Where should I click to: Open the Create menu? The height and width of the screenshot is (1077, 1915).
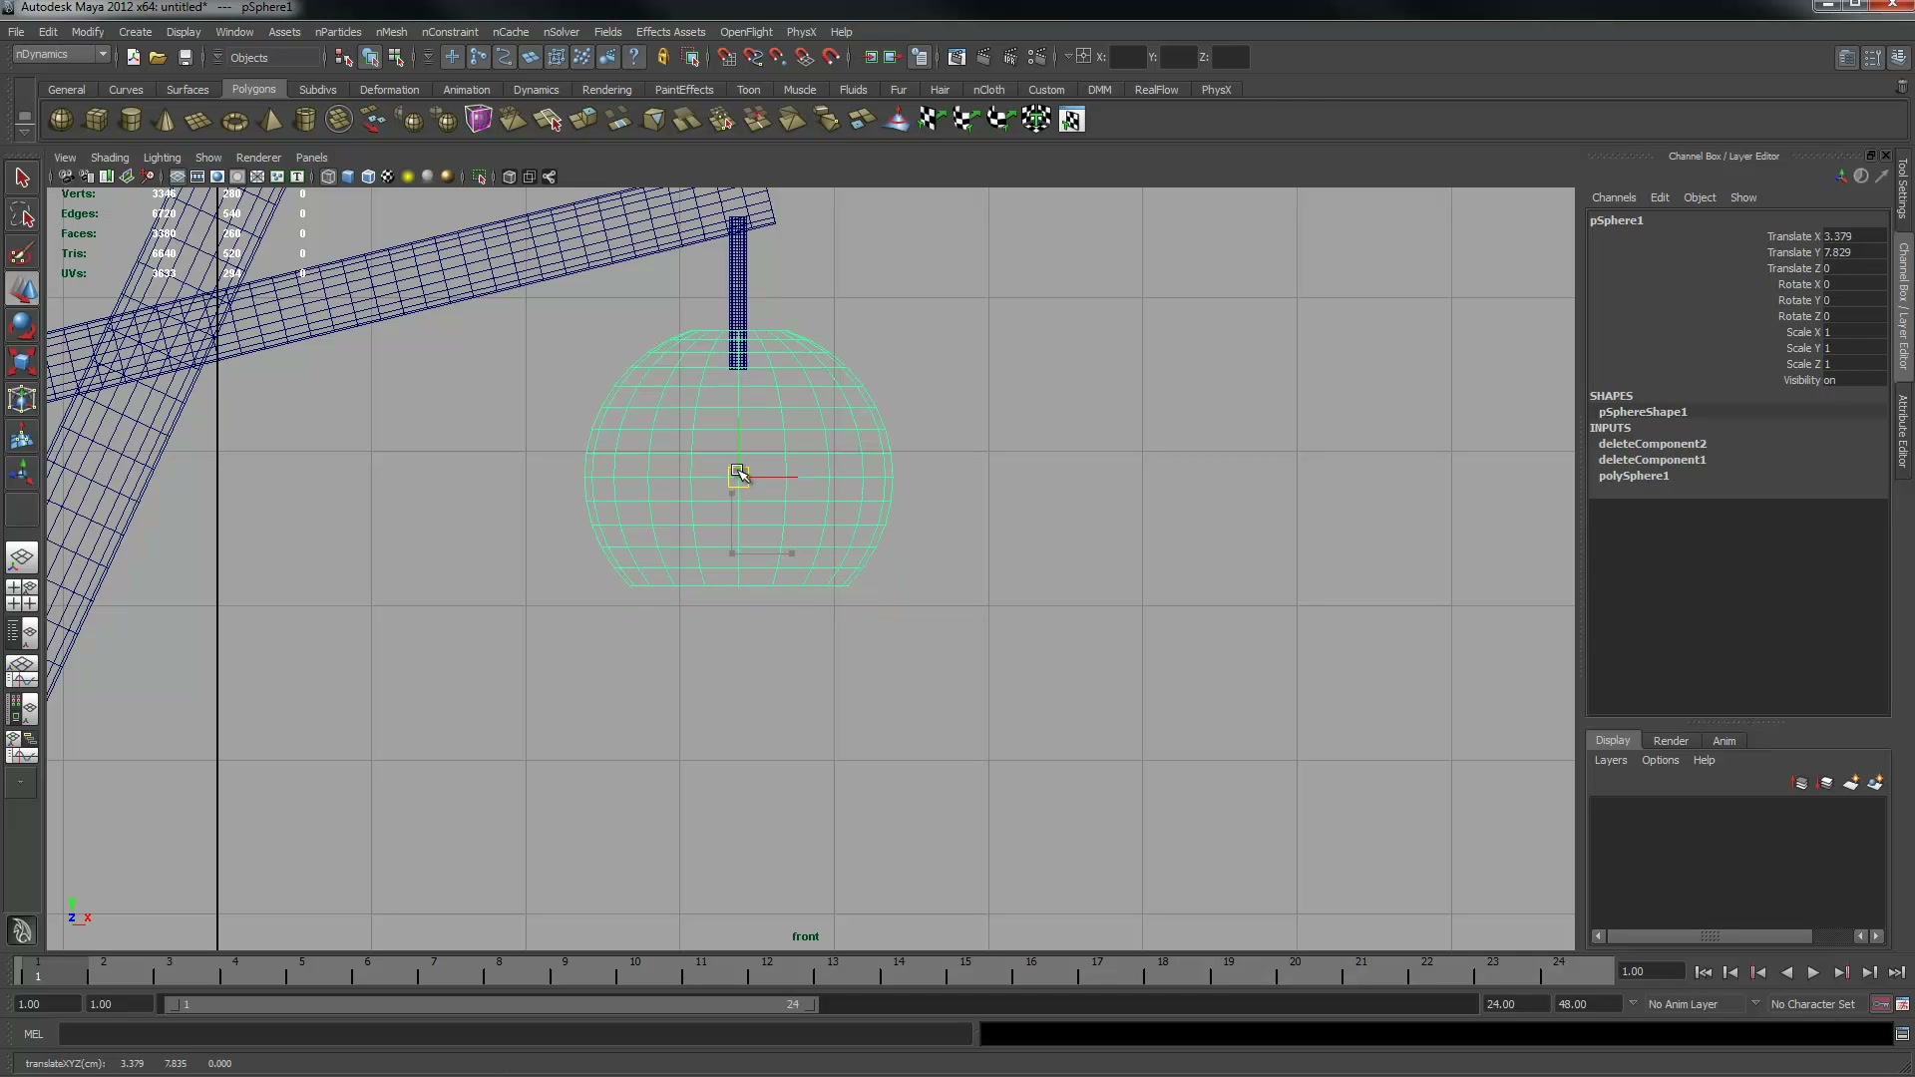[135, 32]
